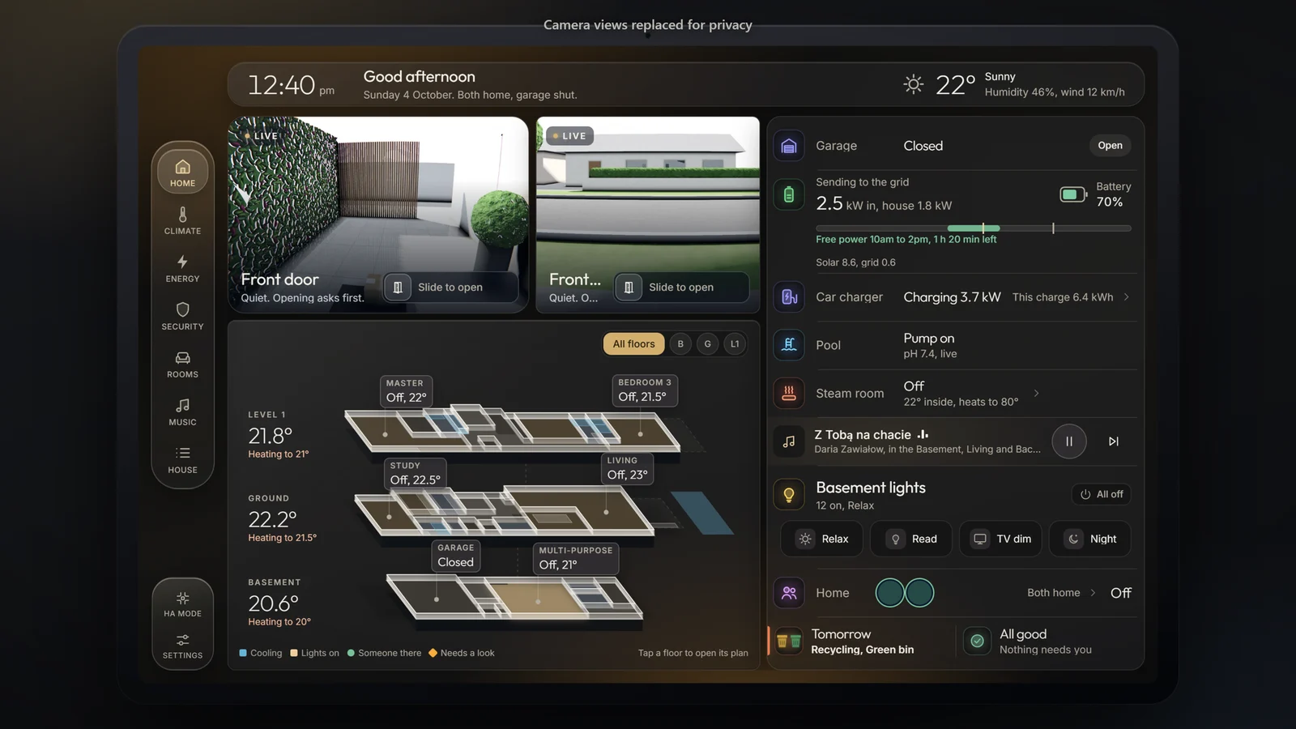The image size is (1296, 729).
Task: Go to Climate section
Action: click(182, 220)
